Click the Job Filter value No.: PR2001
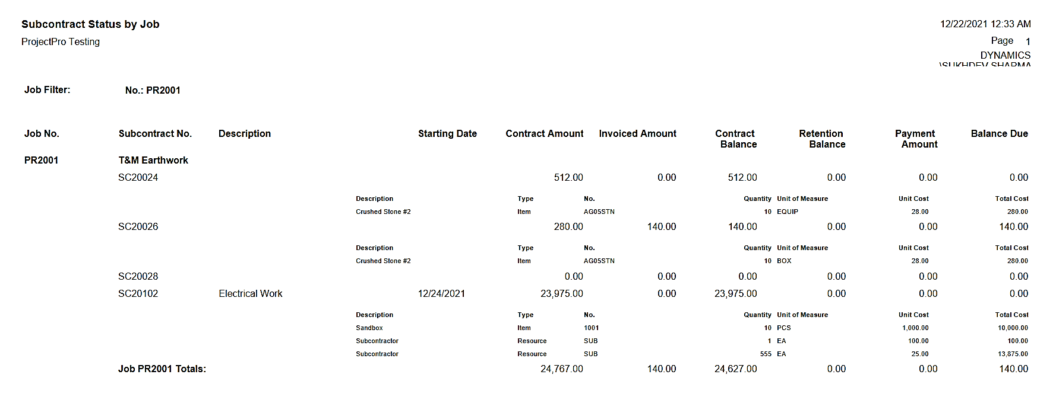The height and width of the screenshot is (400, 1056). [153, 90]
